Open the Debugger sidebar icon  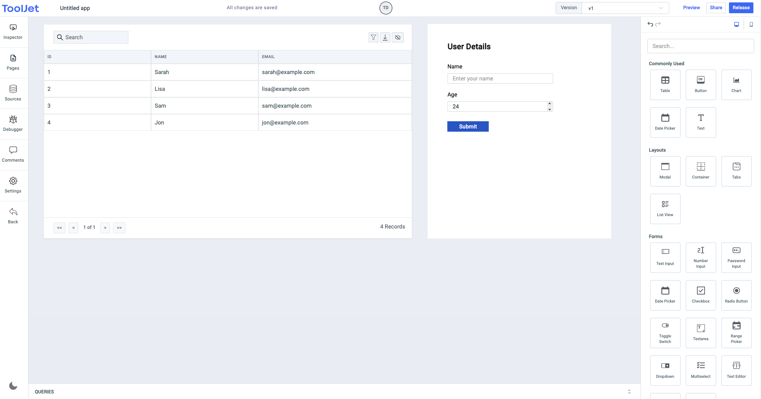[x=13, y=123]
